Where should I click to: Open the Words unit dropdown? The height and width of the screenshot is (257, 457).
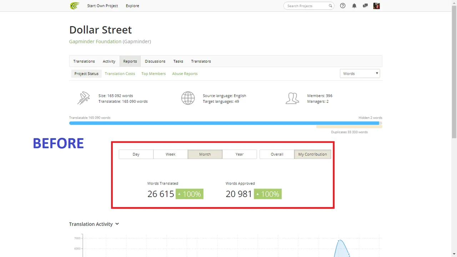[360, 74]
